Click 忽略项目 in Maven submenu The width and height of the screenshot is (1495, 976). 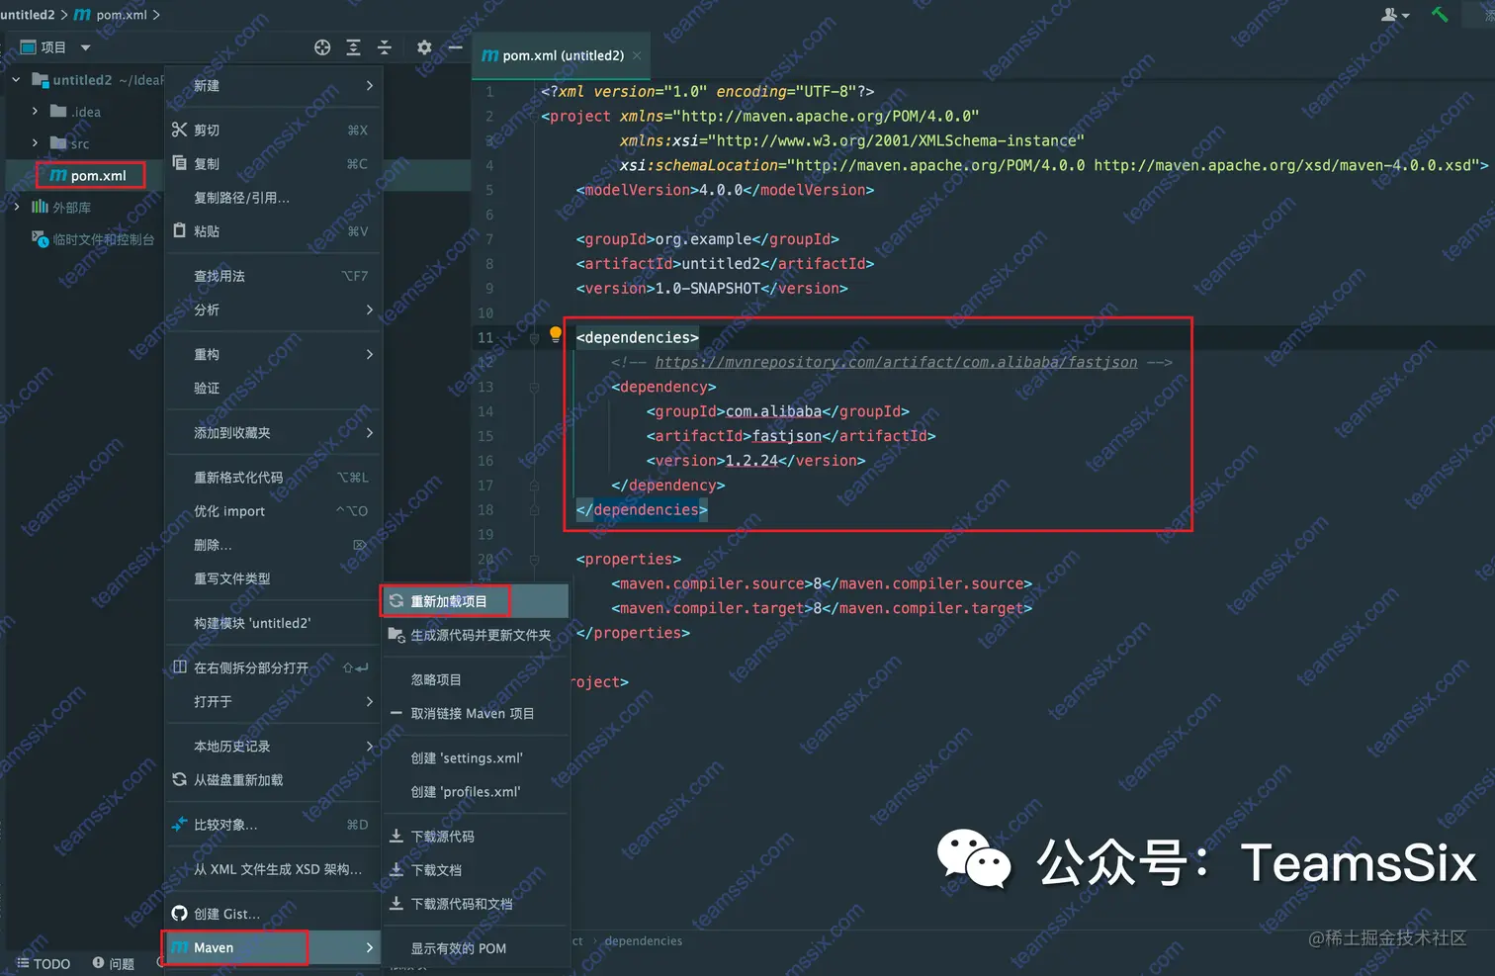click(x=476, y=679)
